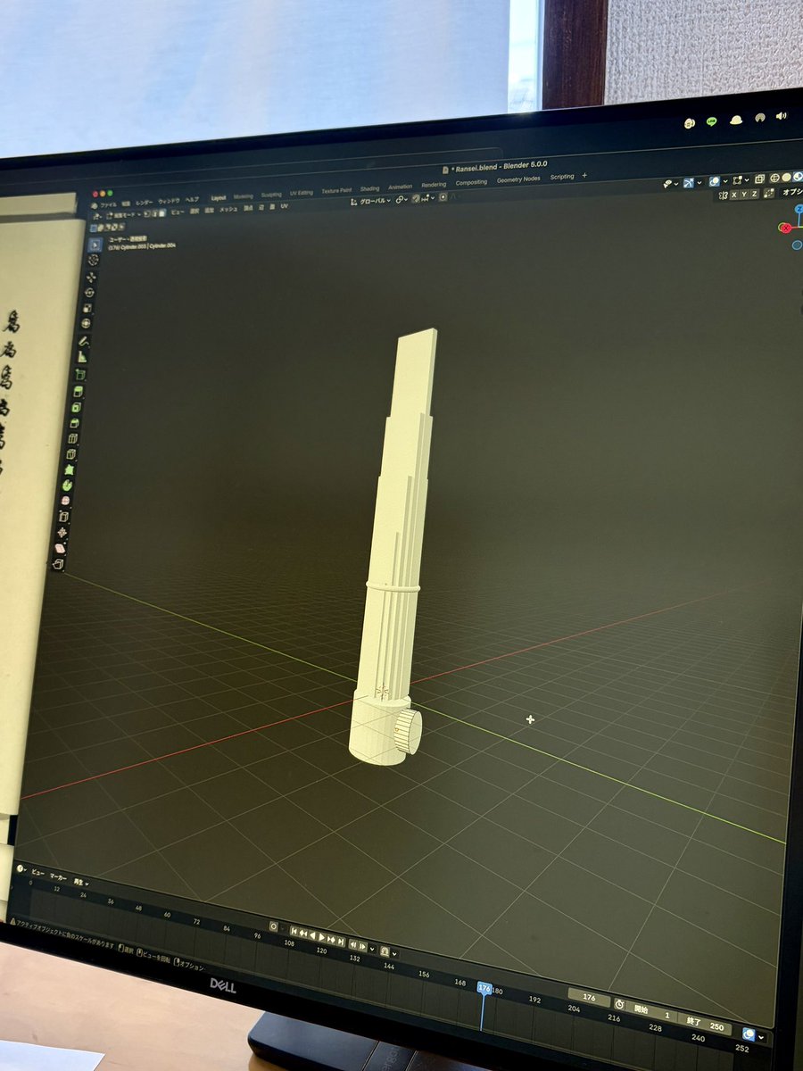Click the play animation button
The width and height of the screenshot is (803, 1071).
click(x=321, y=937)
